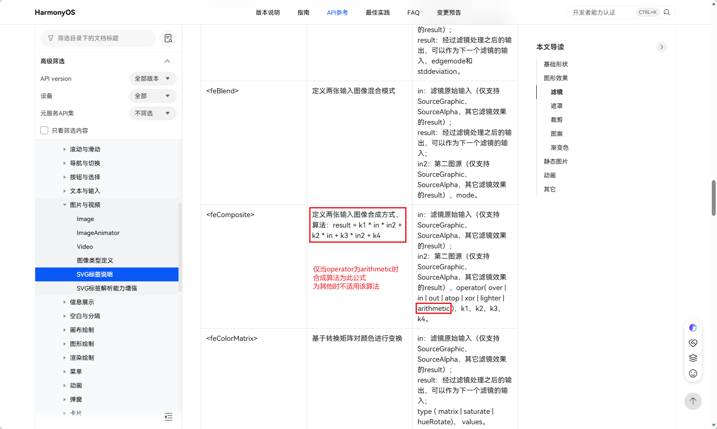717x429 pixels.
Task: Expand the 空白与分隔 tree node
Action: point(64,316)
